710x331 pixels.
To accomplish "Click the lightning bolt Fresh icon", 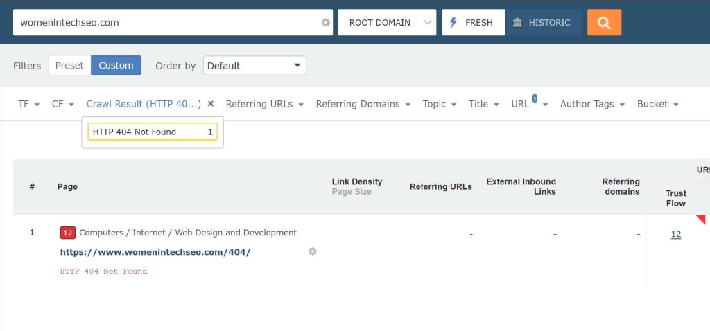I will point(453,23).
